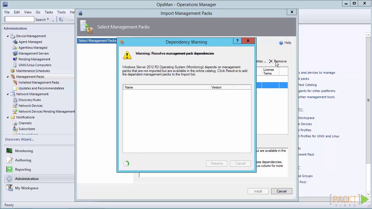Viewport: 372px width, 209px height.
Task: Click the Updates and Recommendations icon
Action: point(15,88)
